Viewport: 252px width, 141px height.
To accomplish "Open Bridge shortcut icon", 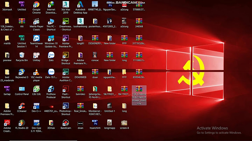I will (x=66, y=55).
